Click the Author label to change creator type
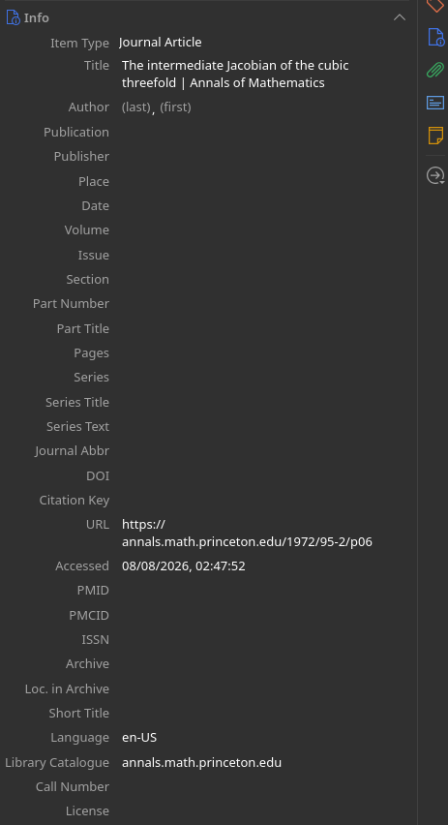The width and height of the screenshot is (448, 825). point(88,107)
